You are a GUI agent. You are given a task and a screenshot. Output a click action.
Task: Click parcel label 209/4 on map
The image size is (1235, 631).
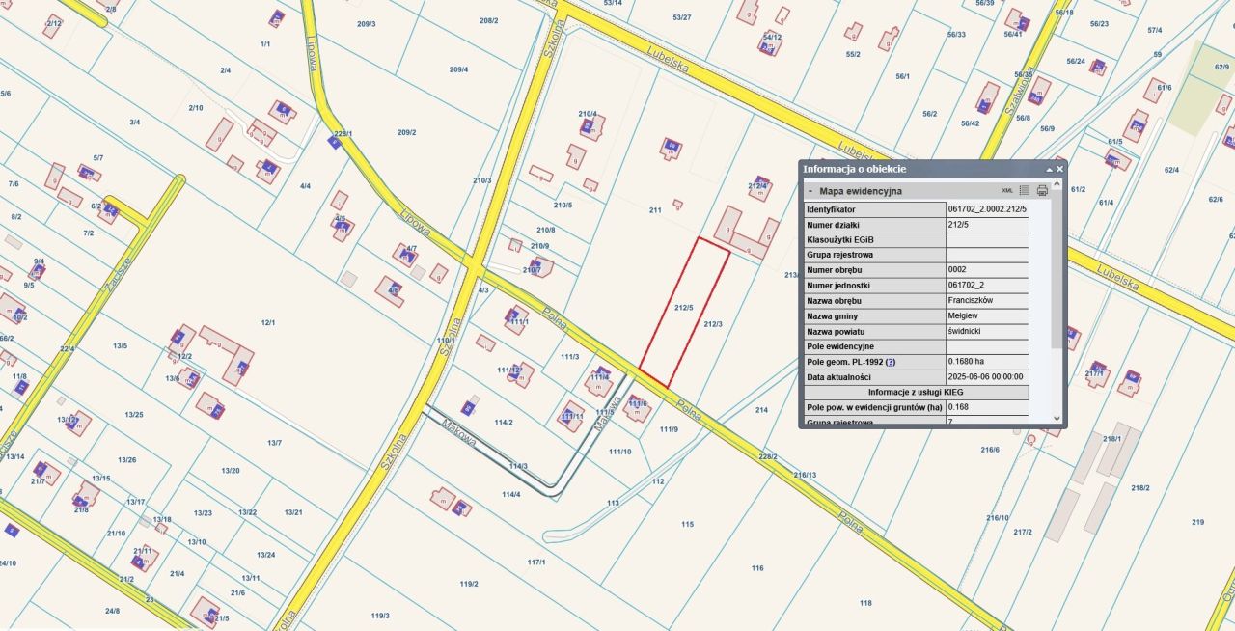459,69
